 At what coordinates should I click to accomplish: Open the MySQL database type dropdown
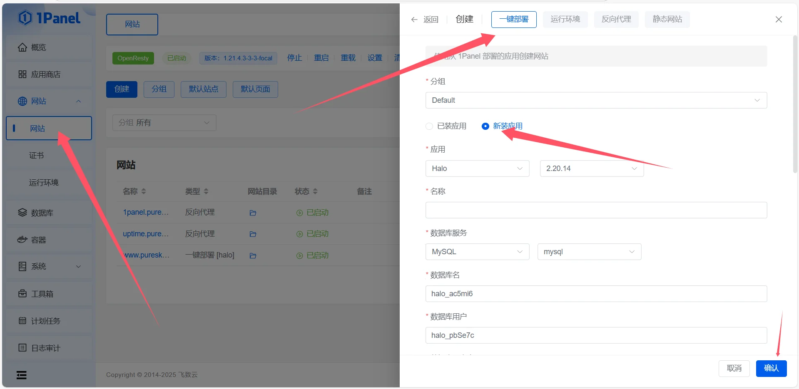(x=478, y=252)
